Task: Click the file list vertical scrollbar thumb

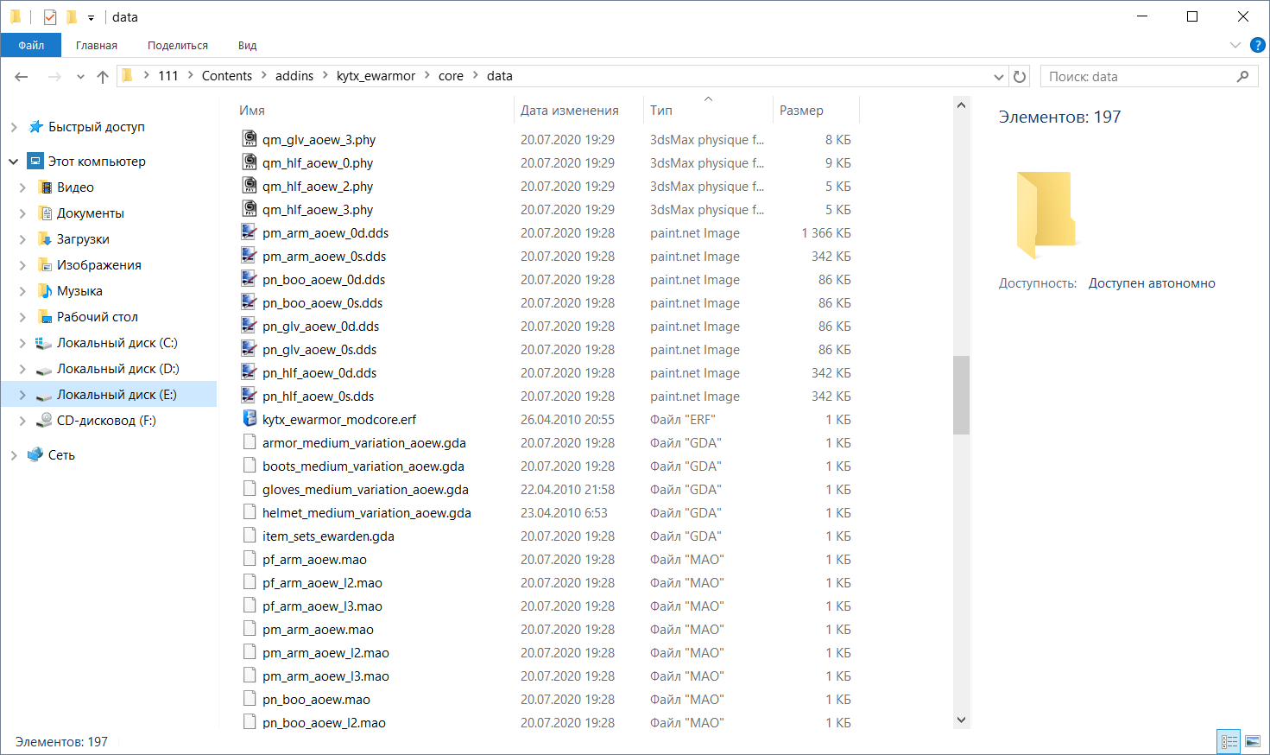Action: pyautogui.click(x=961, y=395)
